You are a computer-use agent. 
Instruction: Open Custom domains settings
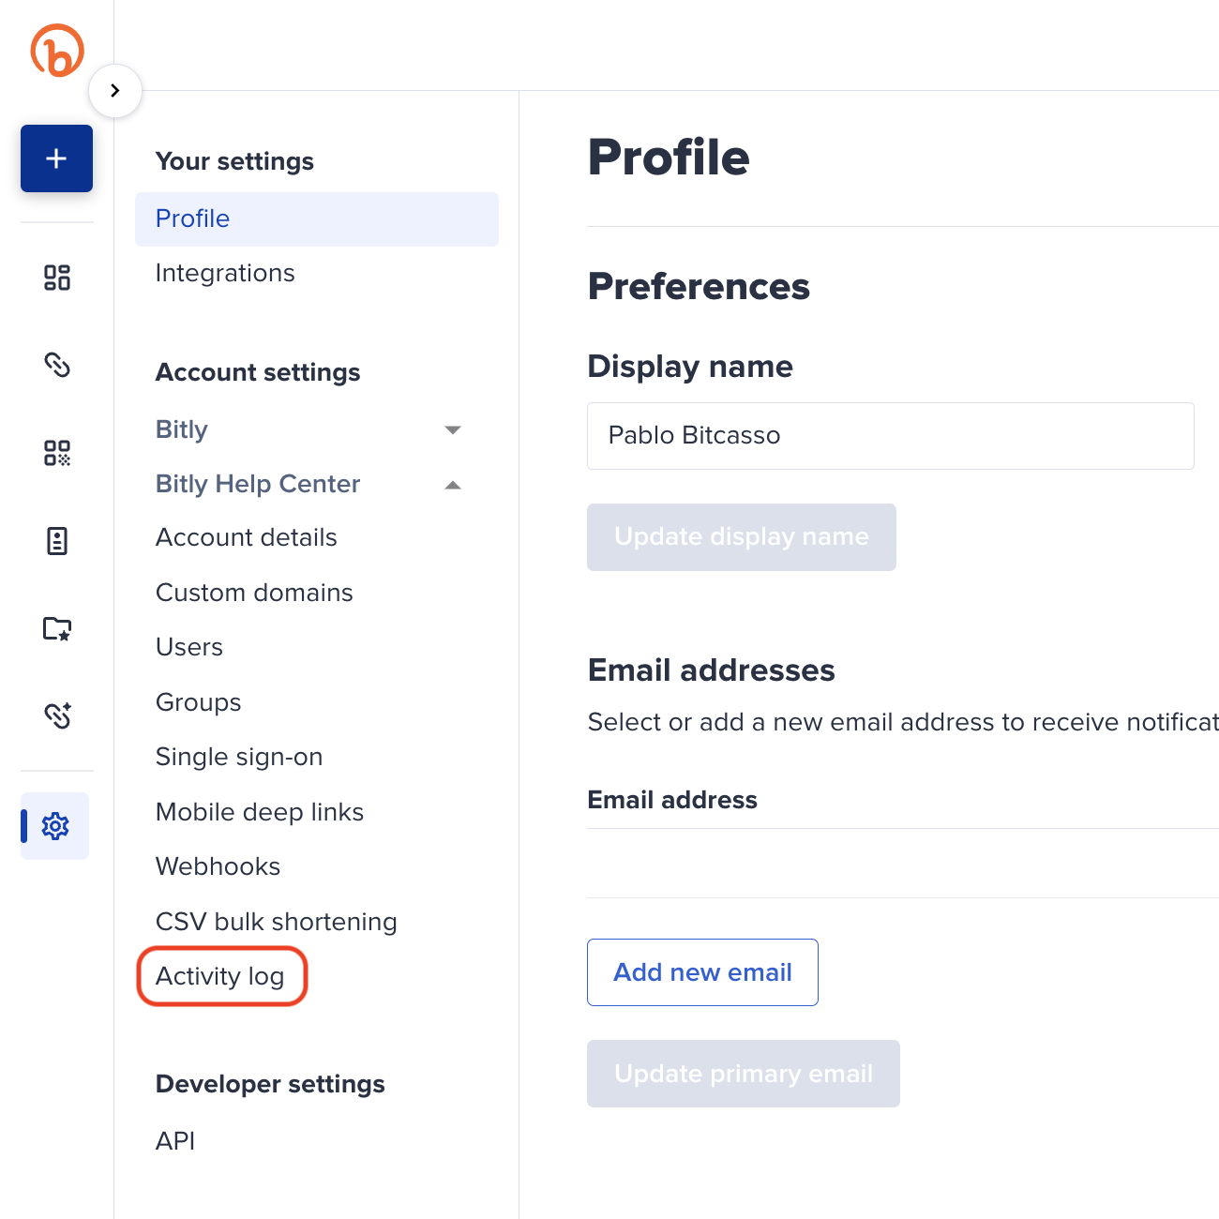[x=254, y=593]
